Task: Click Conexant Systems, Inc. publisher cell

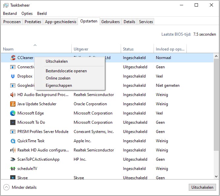Action: [x=94, y=132]
